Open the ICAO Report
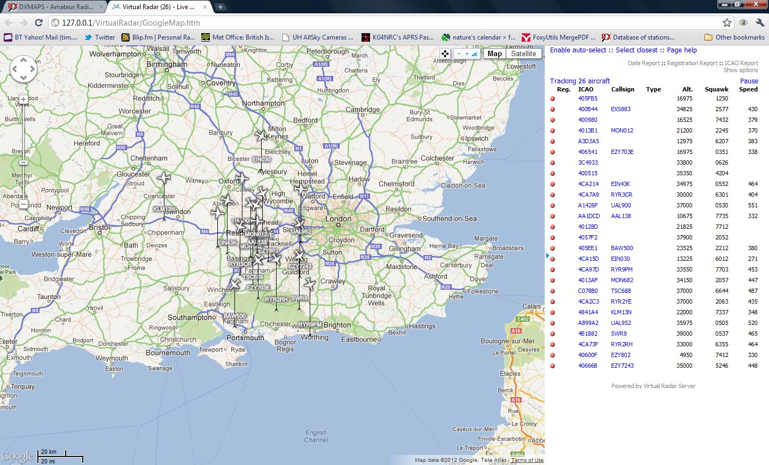 [x=741, y=63]
